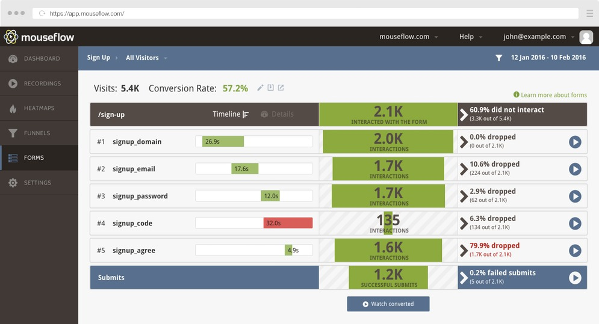Click the 1.2K successful submits bar
Screen dimensions: 599x324
point(388,278)
